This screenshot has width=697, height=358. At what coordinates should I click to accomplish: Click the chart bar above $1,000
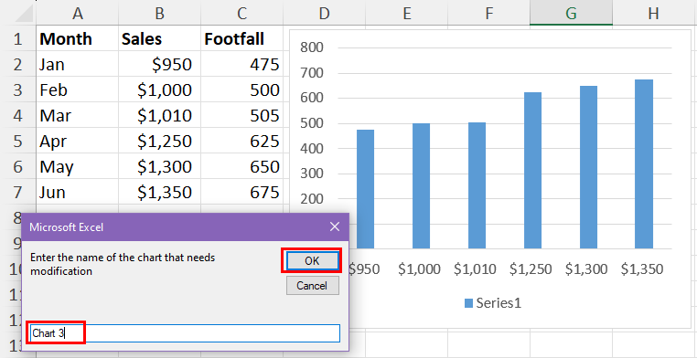tap(421, 185)
